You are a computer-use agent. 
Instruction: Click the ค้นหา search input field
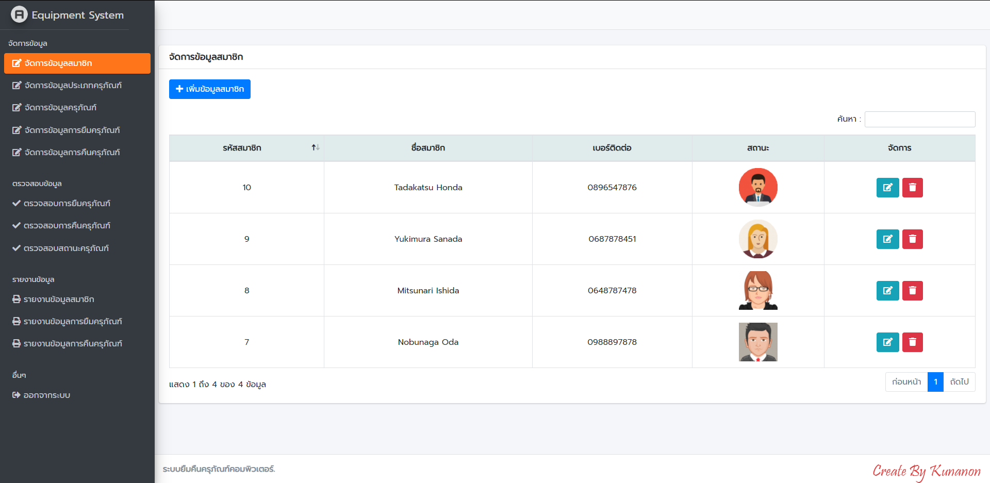tap(919, 119)
